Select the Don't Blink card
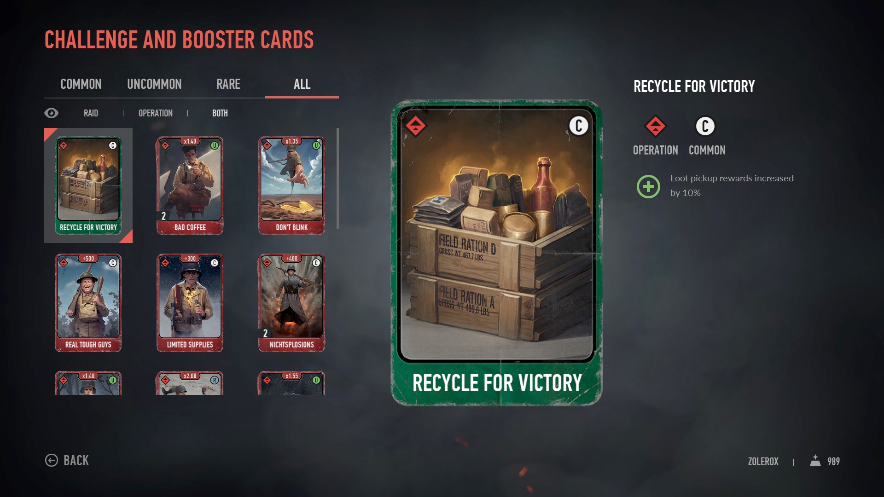Screen dimensions: 884x497 (291, 185)
